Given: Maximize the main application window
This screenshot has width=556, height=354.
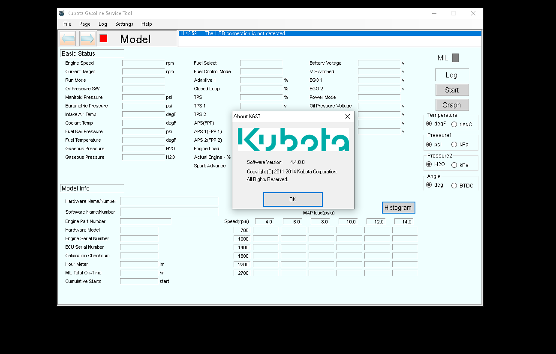Looking at the screenshot, I should click(454, 13).
